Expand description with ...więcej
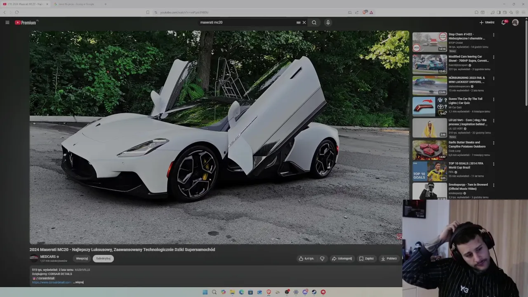 78,283
